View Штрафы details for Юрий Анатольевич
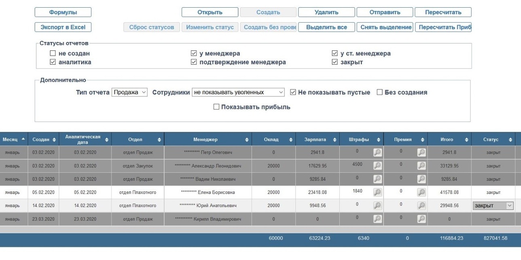 (377, 205)
